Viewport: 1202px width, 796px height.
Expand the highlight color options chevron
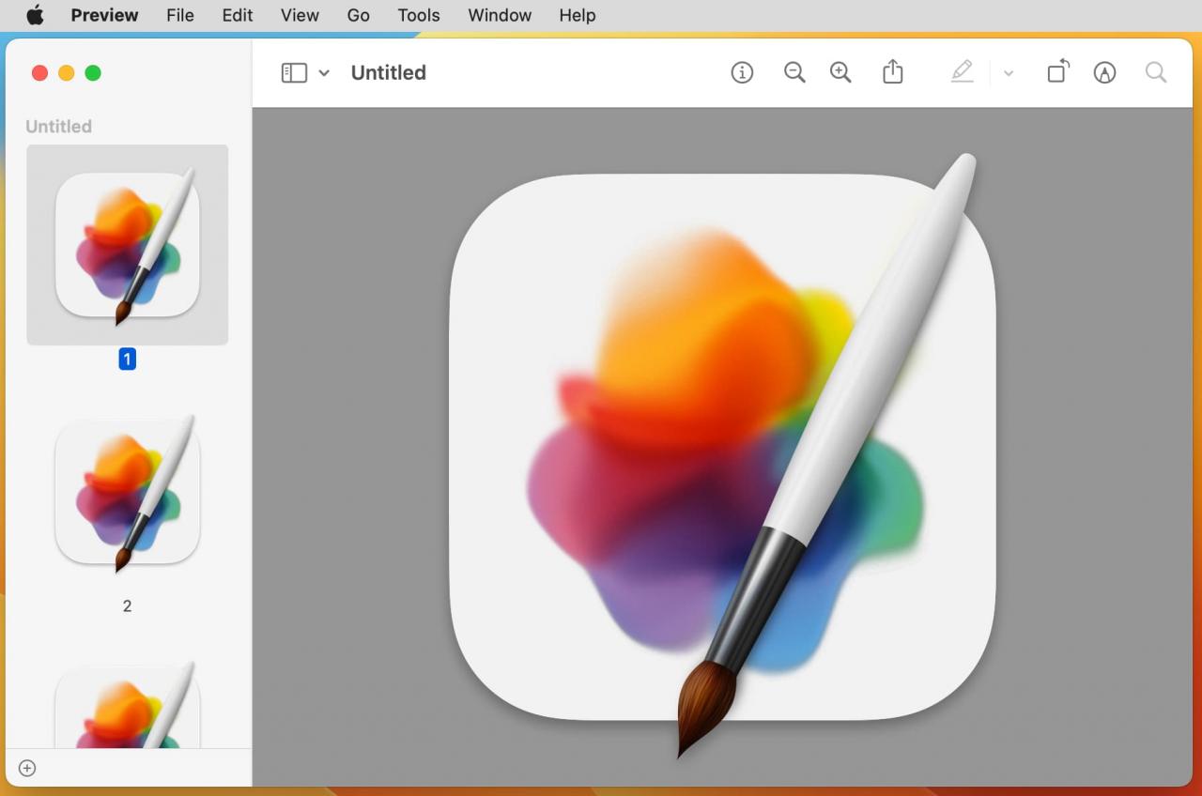(x=1009, y=72)
